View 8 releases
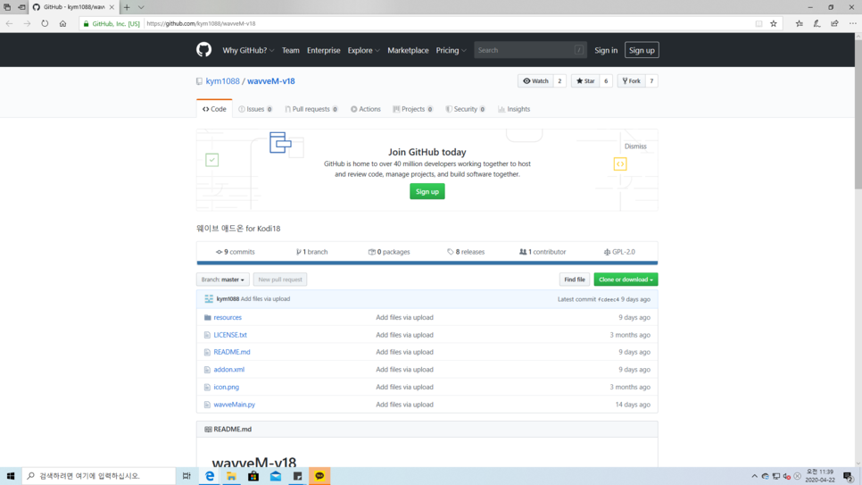This screenshot has height=485, width=862. pyautogui.click(x=466, y=252)
